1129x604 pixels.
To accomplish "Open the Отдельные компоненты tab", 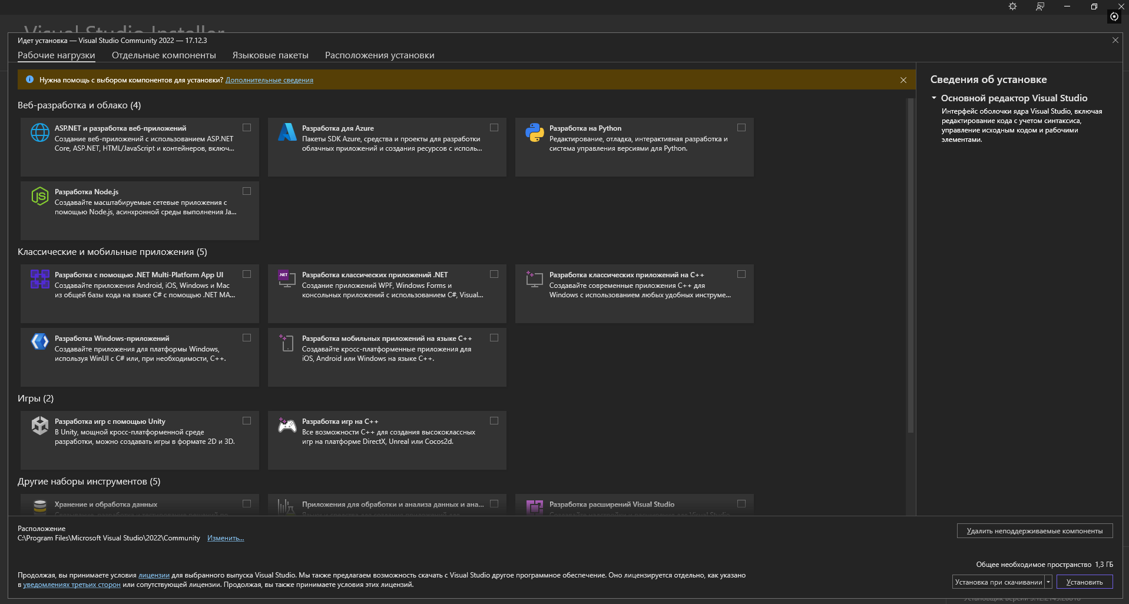I will [164, 55].
